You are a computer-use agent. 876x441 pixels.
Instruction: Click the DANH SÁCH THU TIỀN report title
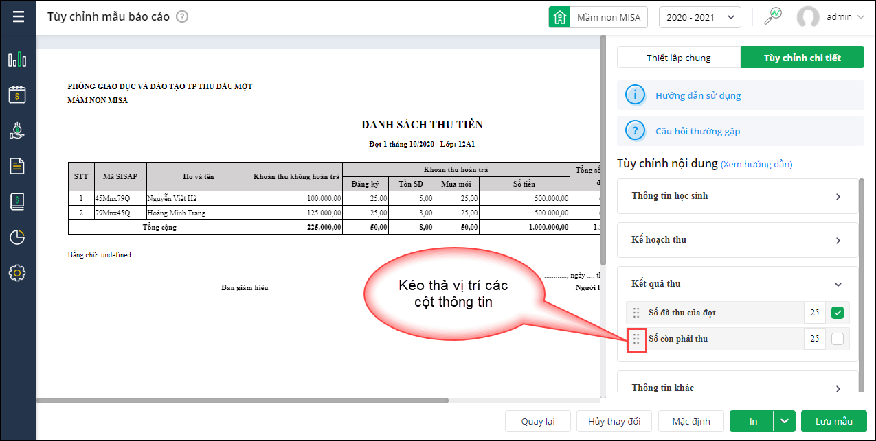[422, 124]
